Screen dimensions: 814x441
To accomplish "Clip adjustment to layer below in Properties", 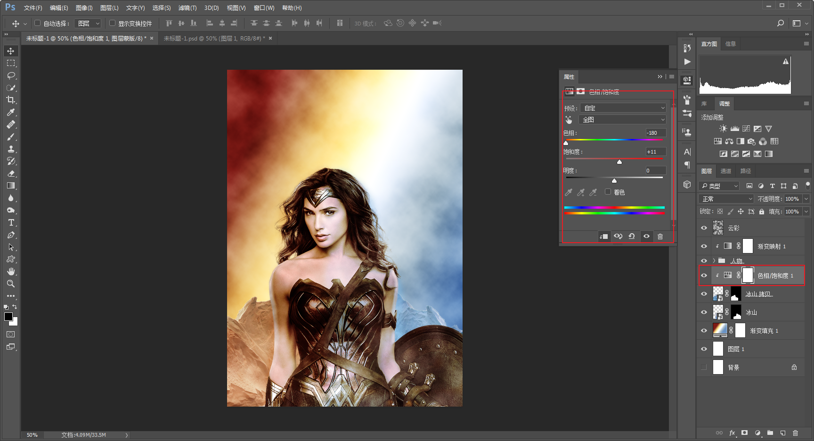I will 603,237.
